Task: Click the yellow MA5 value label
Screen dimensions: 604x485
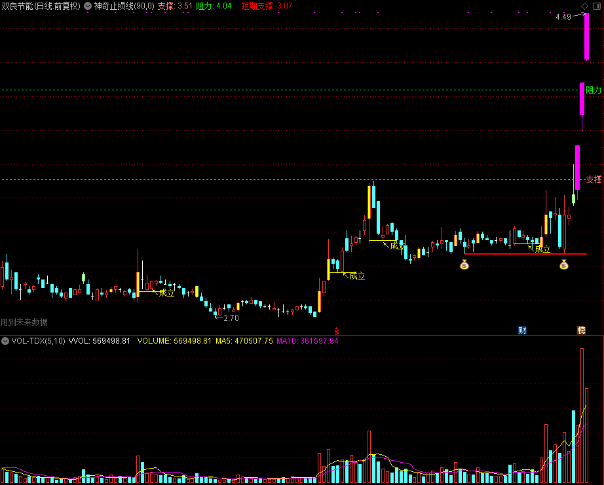Action: [x=244, y=341]
